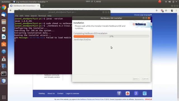Open the Terminal menu in terminal menubar
This screenshot has height=101, width=179.
coord(42,16)
